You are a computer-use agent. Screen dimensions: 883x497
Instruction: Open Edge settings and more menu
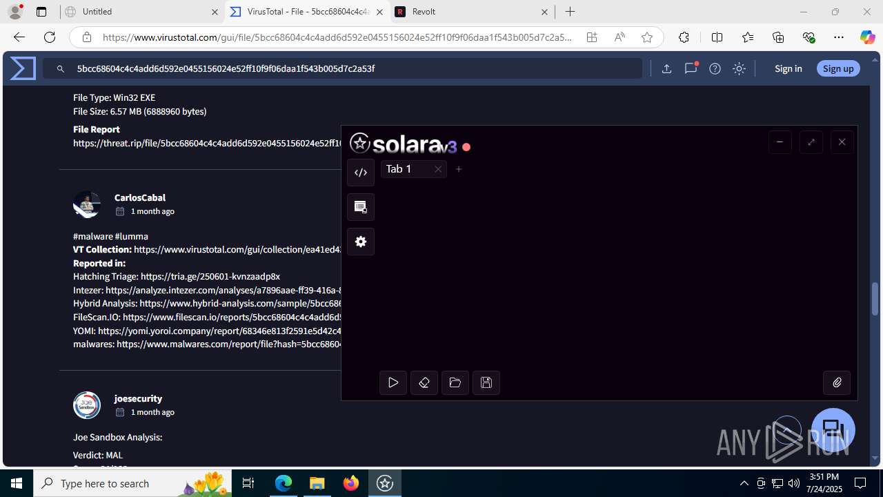[x=839, y=37]
